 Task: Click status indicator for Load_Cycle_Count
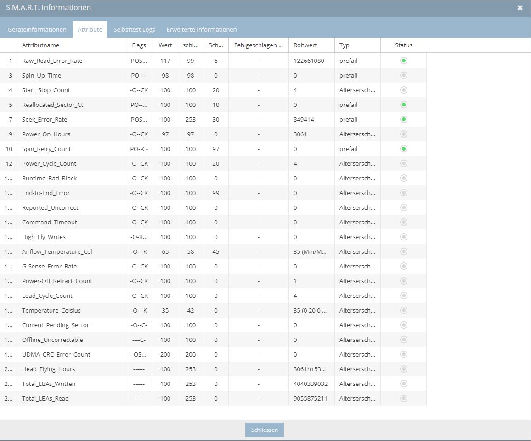[x=404, y=296]
